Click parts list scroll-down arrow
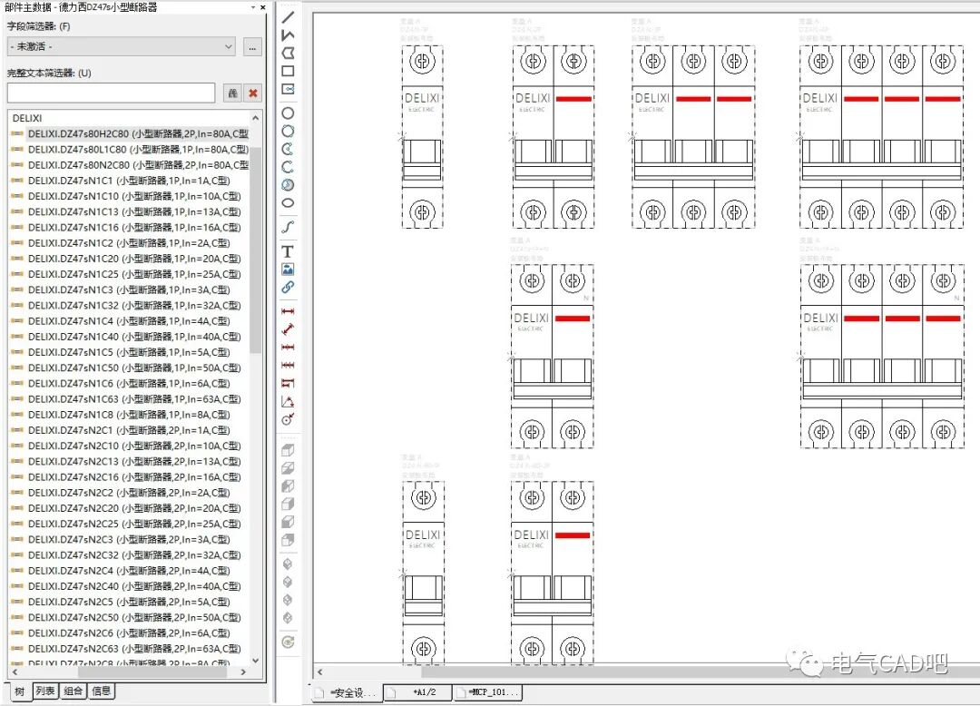Image resolution: width=980 pixels, height=706 pixels. coord(255,661)
